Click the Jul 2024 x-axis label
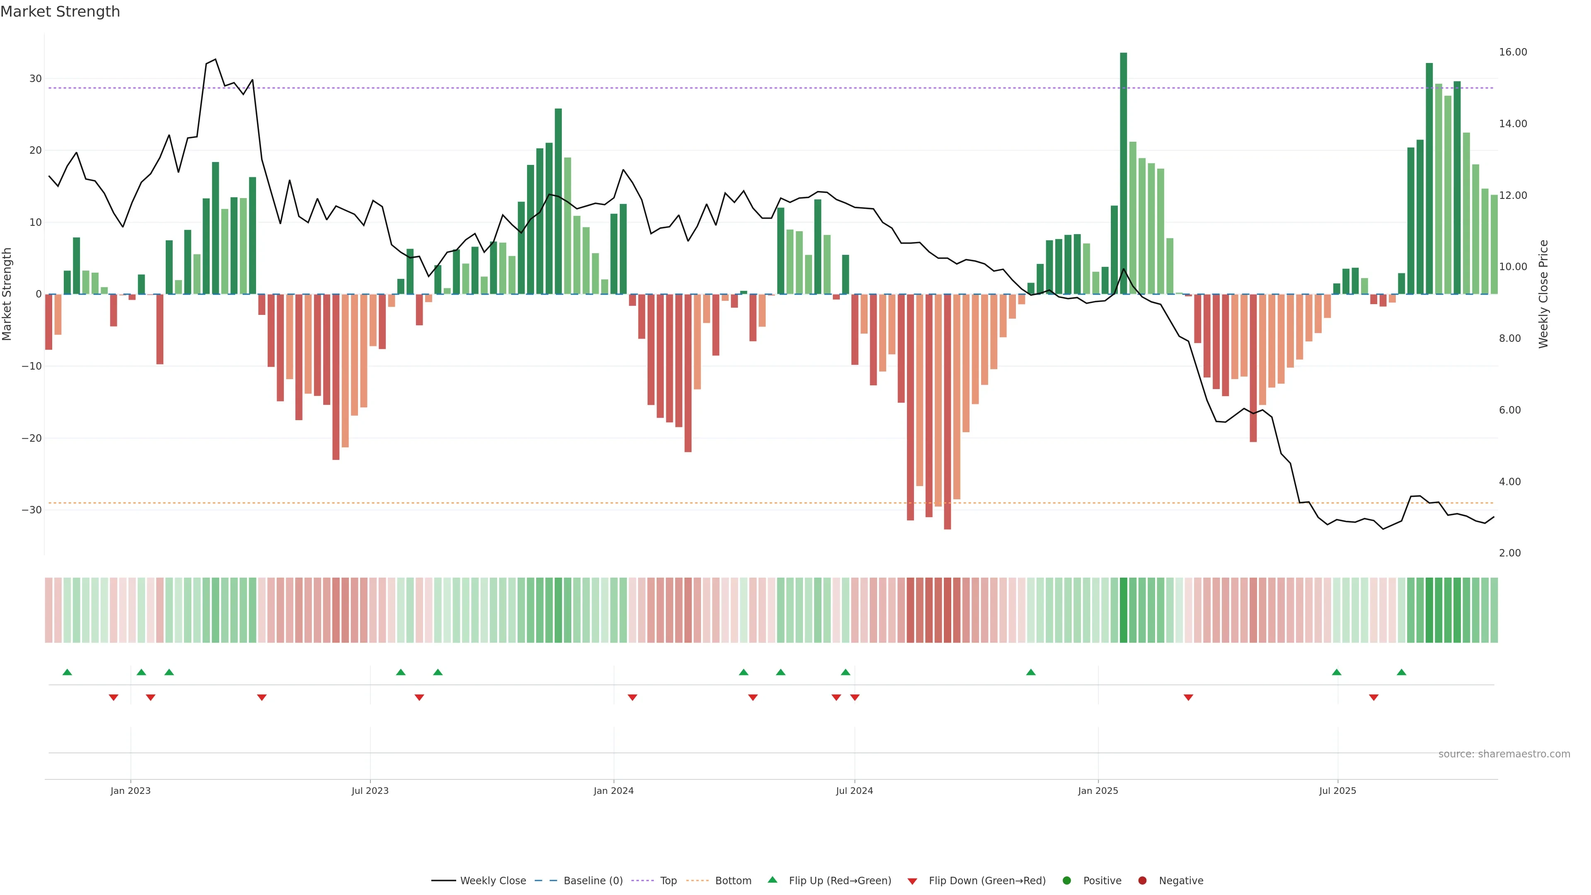 (x=854, y=791)
